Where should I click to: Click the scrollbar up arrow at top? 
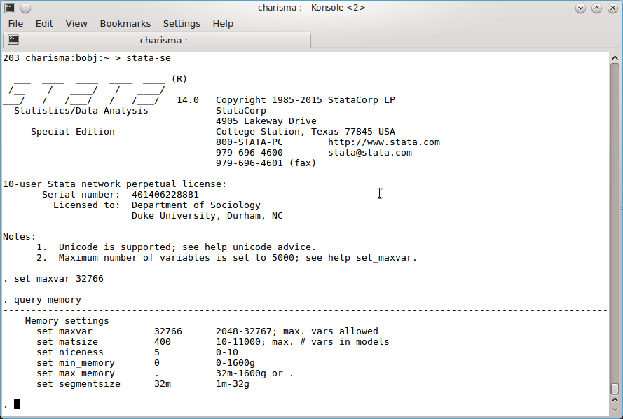pos(615,58)
